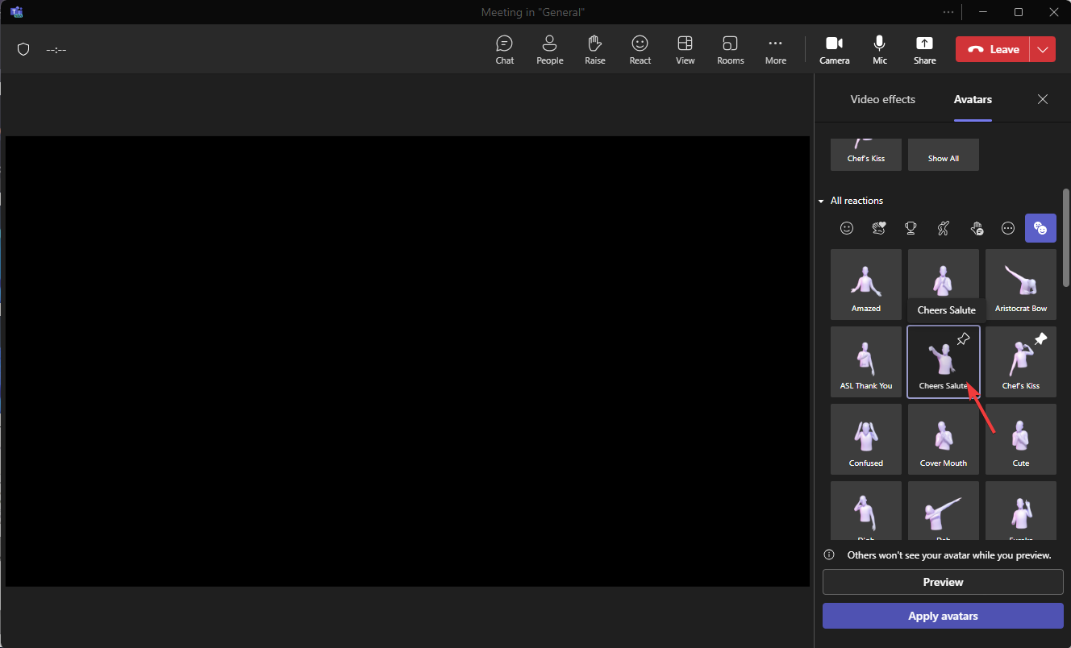The height and width of the screenshot is (648, 1071).
Task: Toggle the Camera on or off
Action: tap(835, 49)
